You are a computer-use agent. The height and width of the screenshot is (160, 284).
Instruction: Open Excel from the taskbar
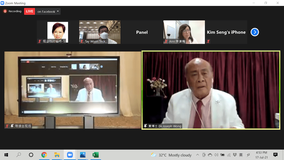(95, 155)
